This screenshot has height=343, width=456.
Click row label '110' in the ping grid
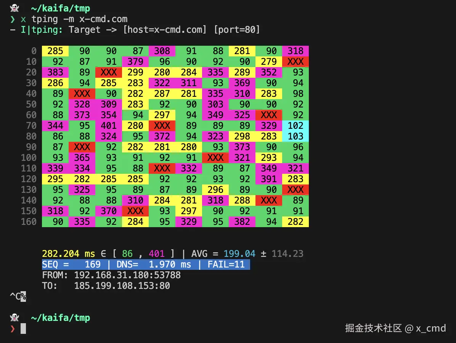(x=29, y=168)
